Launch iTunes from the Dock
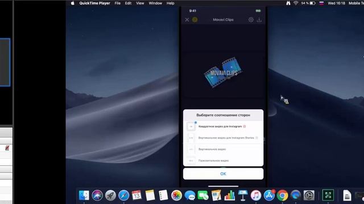This screenshot has height=204, width=364. pyautogui.click(x=256, y=195)
